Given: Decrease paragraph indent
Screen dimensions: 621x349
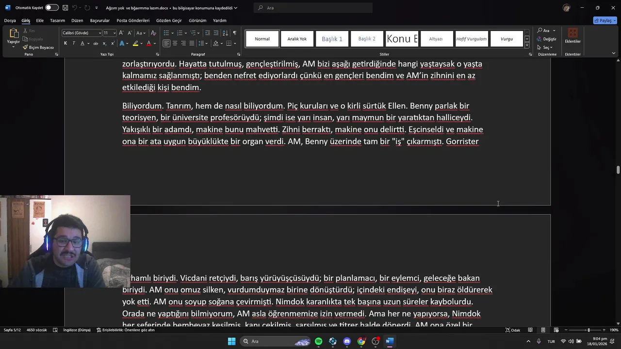Looking at the screenshot, I should click(x=208, y=33).
